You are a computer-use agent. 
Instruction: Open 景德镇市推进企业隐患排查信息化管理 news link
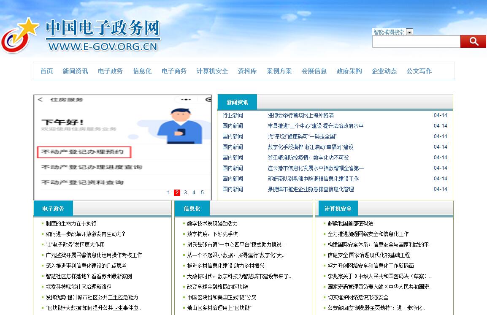(x=311, y=189)
